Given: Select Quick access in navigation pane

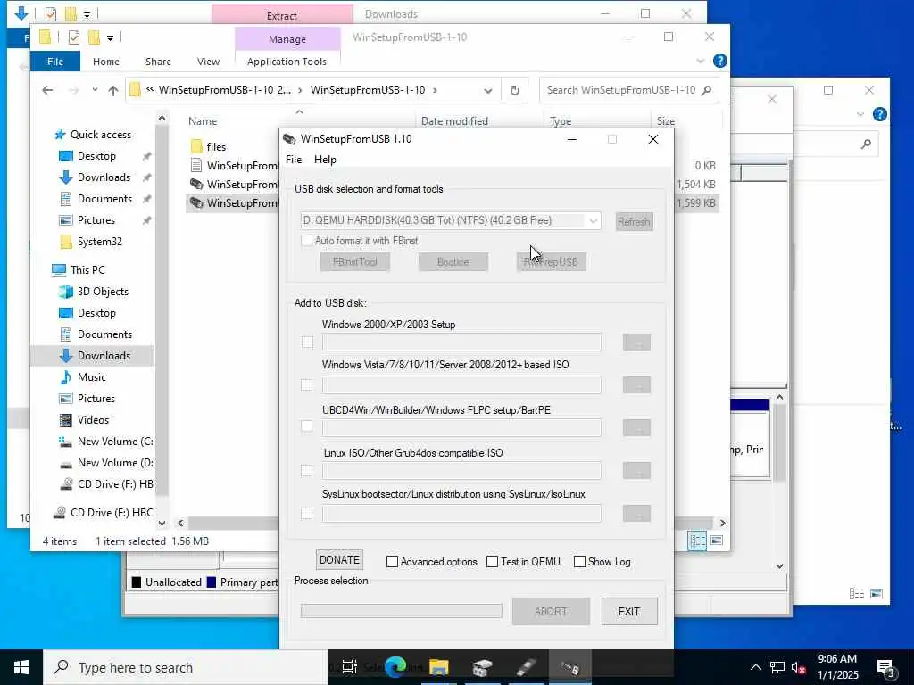Looking at the screenshot, I should coord(100,135).
